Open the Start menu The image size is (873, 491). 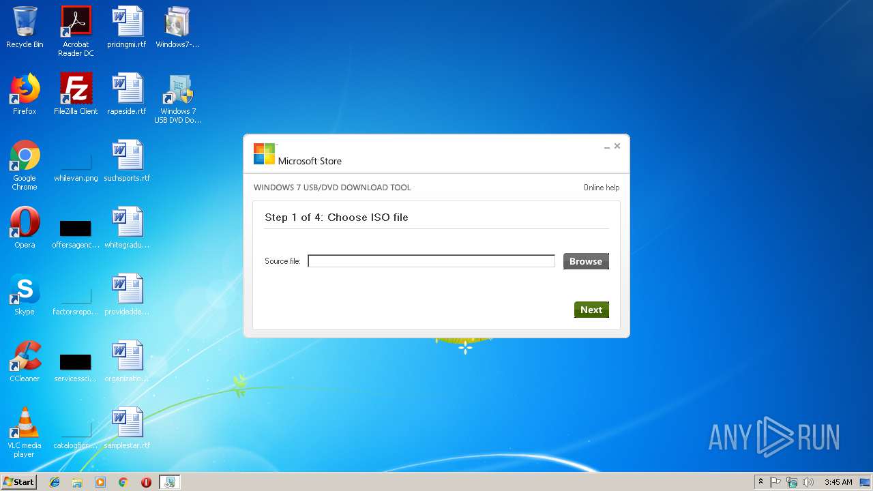pos(18,482)
